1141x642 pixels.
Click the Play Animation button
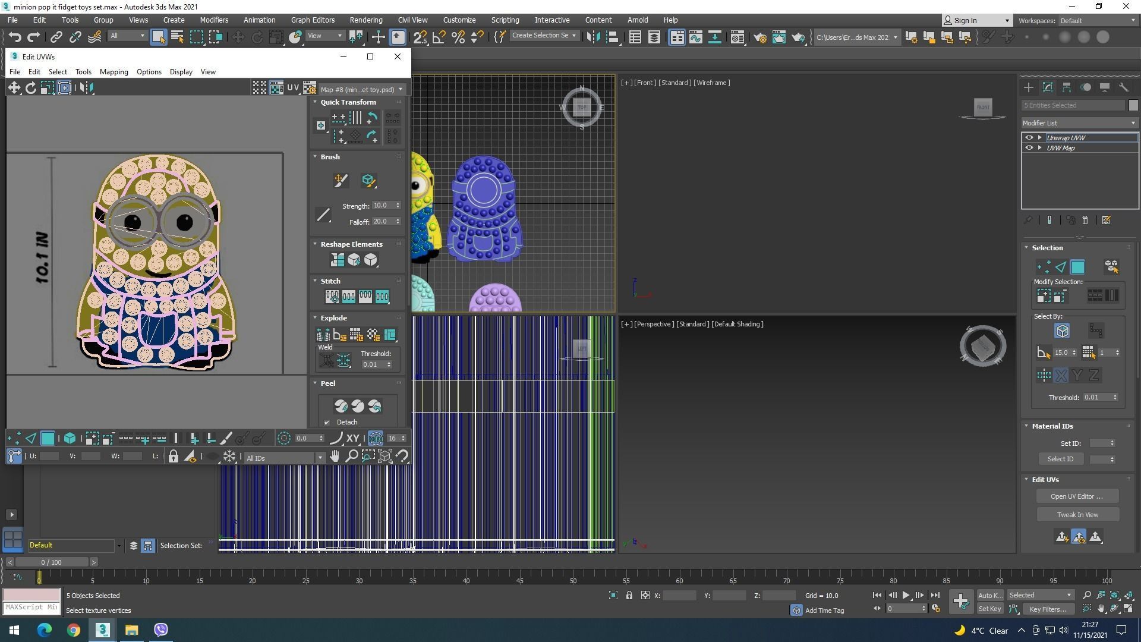coord(906,595)
